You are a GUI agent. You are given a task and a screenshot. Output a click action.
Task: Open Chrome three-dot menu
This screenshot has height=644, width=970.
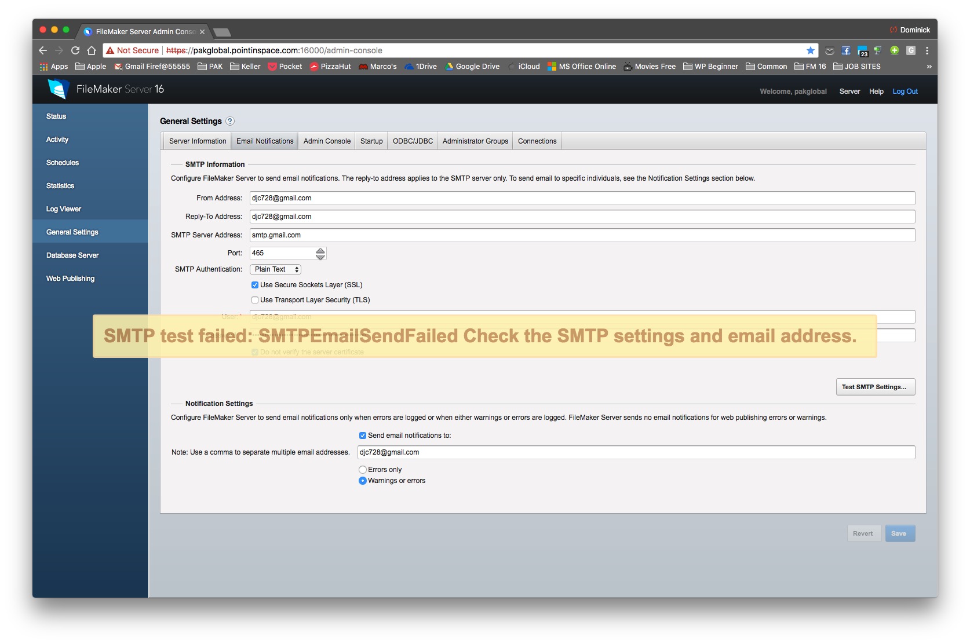click(927, 50)
